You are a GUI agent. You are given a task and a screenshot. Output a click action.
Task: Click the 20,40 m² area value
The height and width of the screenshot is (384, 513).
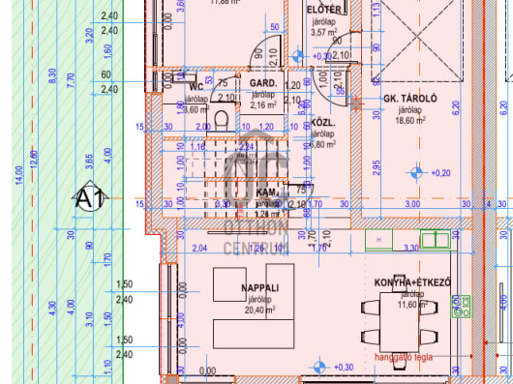(x=259, y=310)
